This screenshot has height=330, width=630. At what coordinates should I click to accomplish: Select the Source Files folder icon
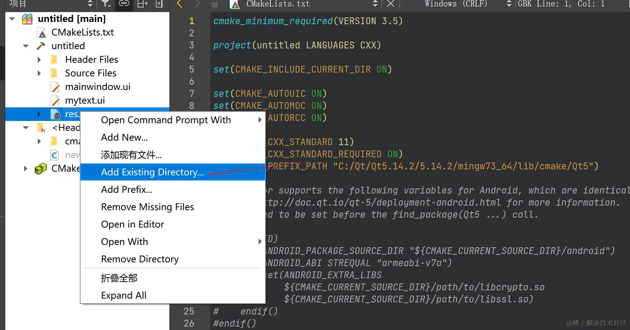[x=54, y=73]
